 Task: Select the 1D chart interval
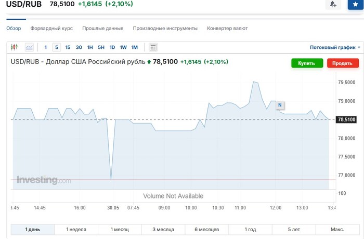pos(112,47)
